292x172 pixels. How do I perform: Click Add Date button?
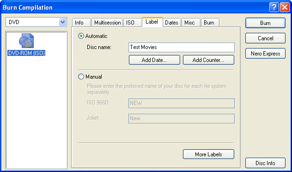(154, 60)
